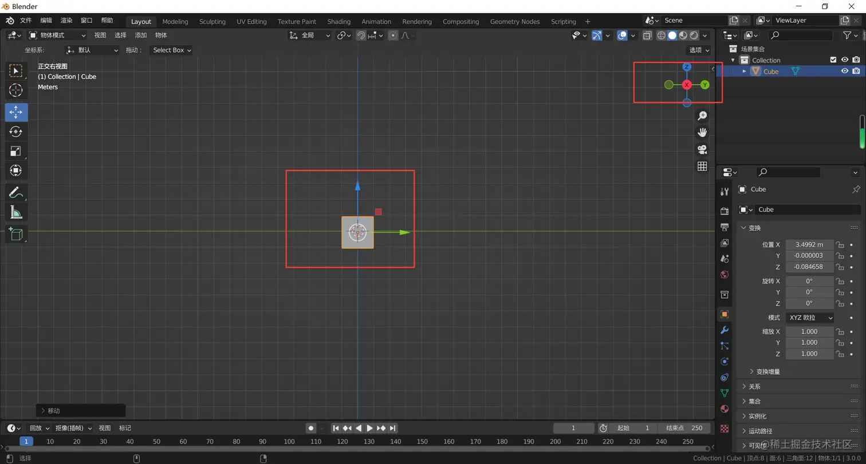Screen dimensions: 866x464
Task: Open View Layer properties tab
Action: (725, 243)
